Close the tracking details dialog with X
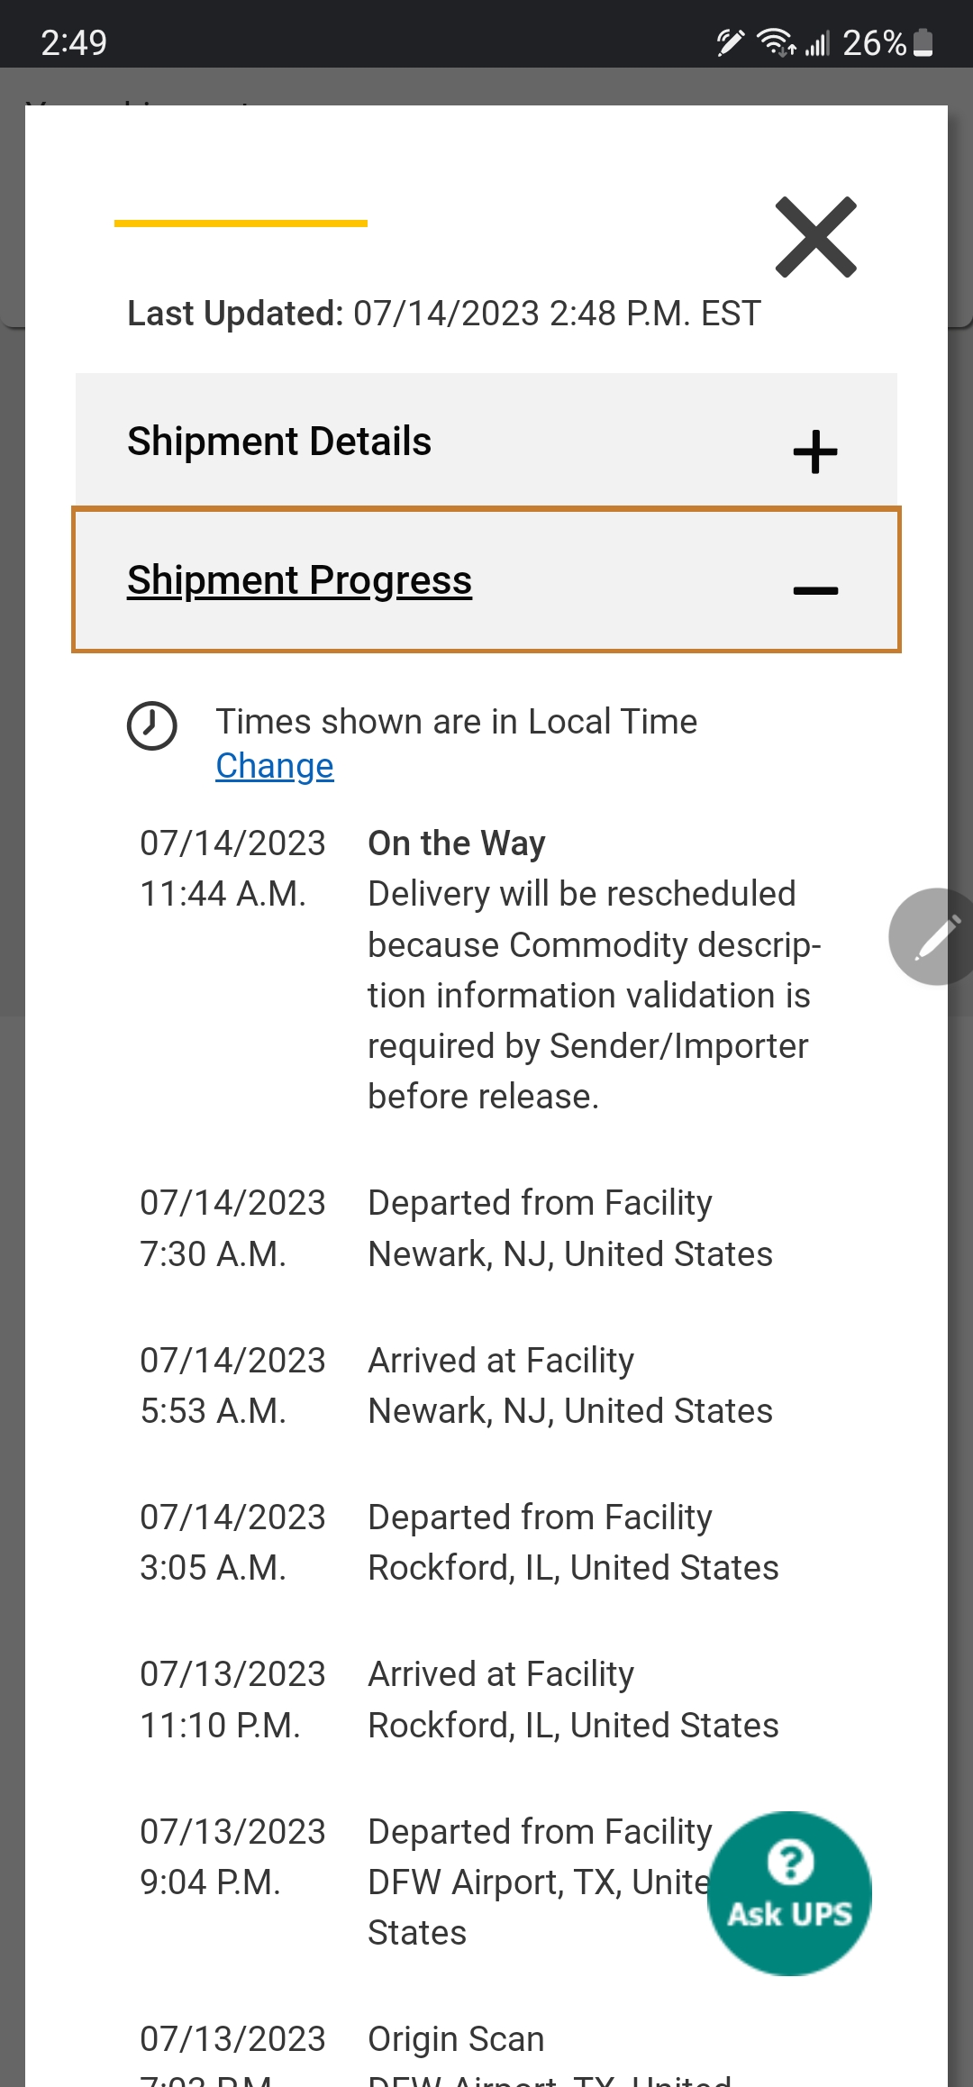This screenshot has height=2087, width=973. 815,237
